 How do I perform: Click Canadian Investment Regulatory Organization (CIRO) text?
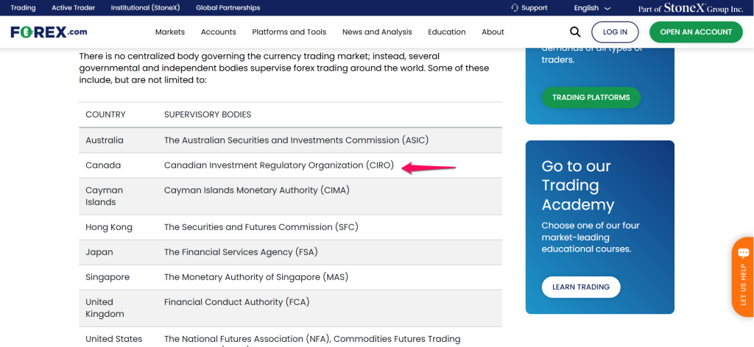(x=279, y=165)
